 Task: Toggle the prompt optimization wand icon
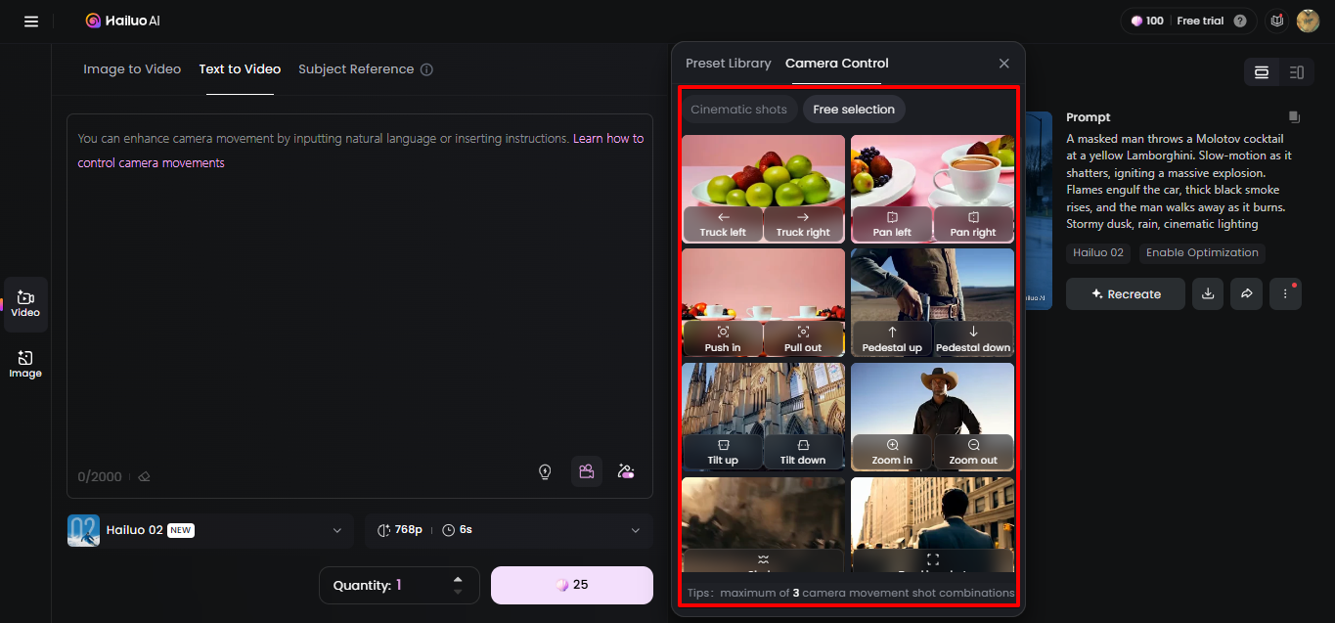(626, 471)
